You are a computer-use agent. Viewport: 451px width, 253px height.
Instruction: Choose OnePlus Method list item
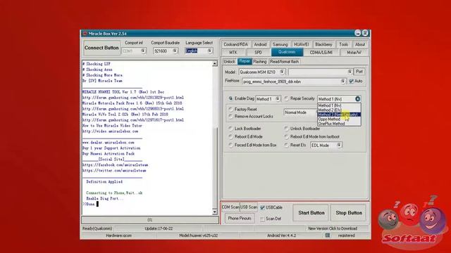339,124
